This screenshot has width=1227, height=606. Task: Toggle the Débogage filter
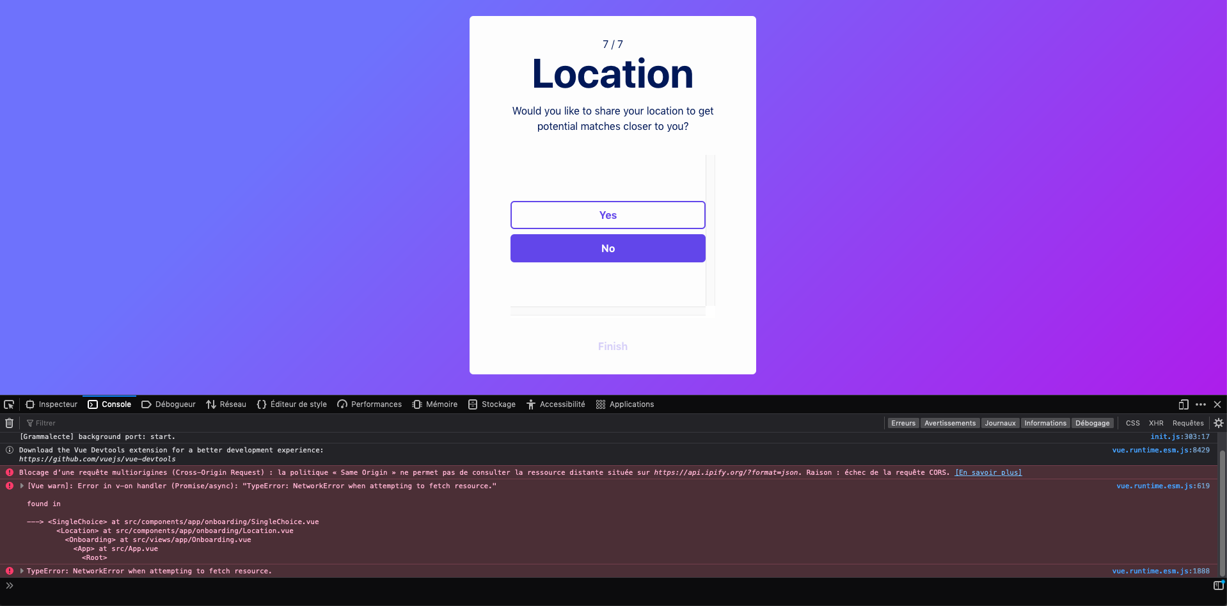point(1093,423)
